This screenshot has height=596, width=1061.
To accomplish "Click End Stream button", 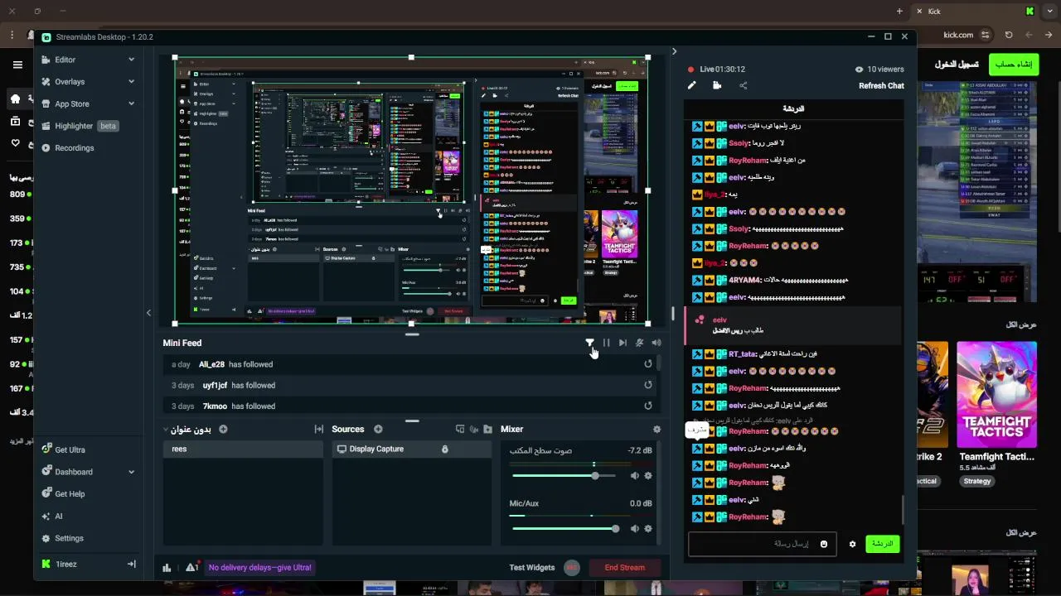I will point(624,567).
